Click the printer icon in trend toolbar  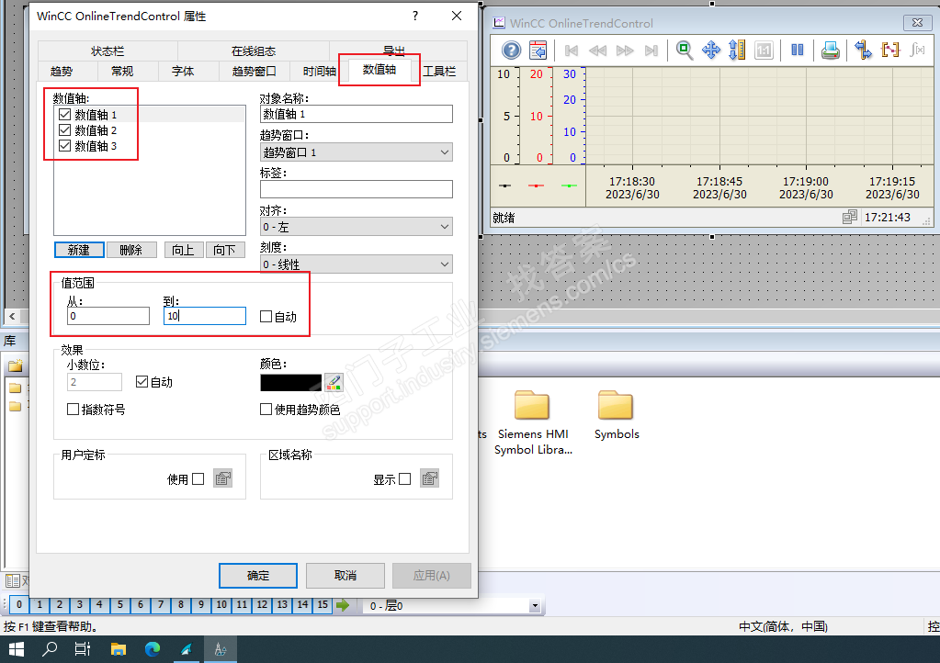click(x=831, y=51)
